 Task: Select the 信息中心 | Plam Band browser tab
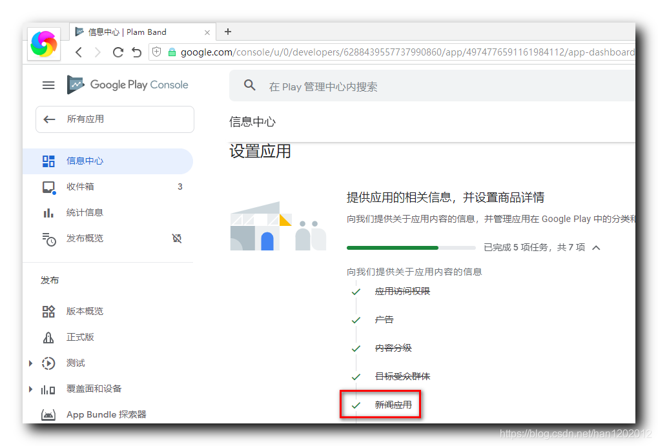point(143,32)
